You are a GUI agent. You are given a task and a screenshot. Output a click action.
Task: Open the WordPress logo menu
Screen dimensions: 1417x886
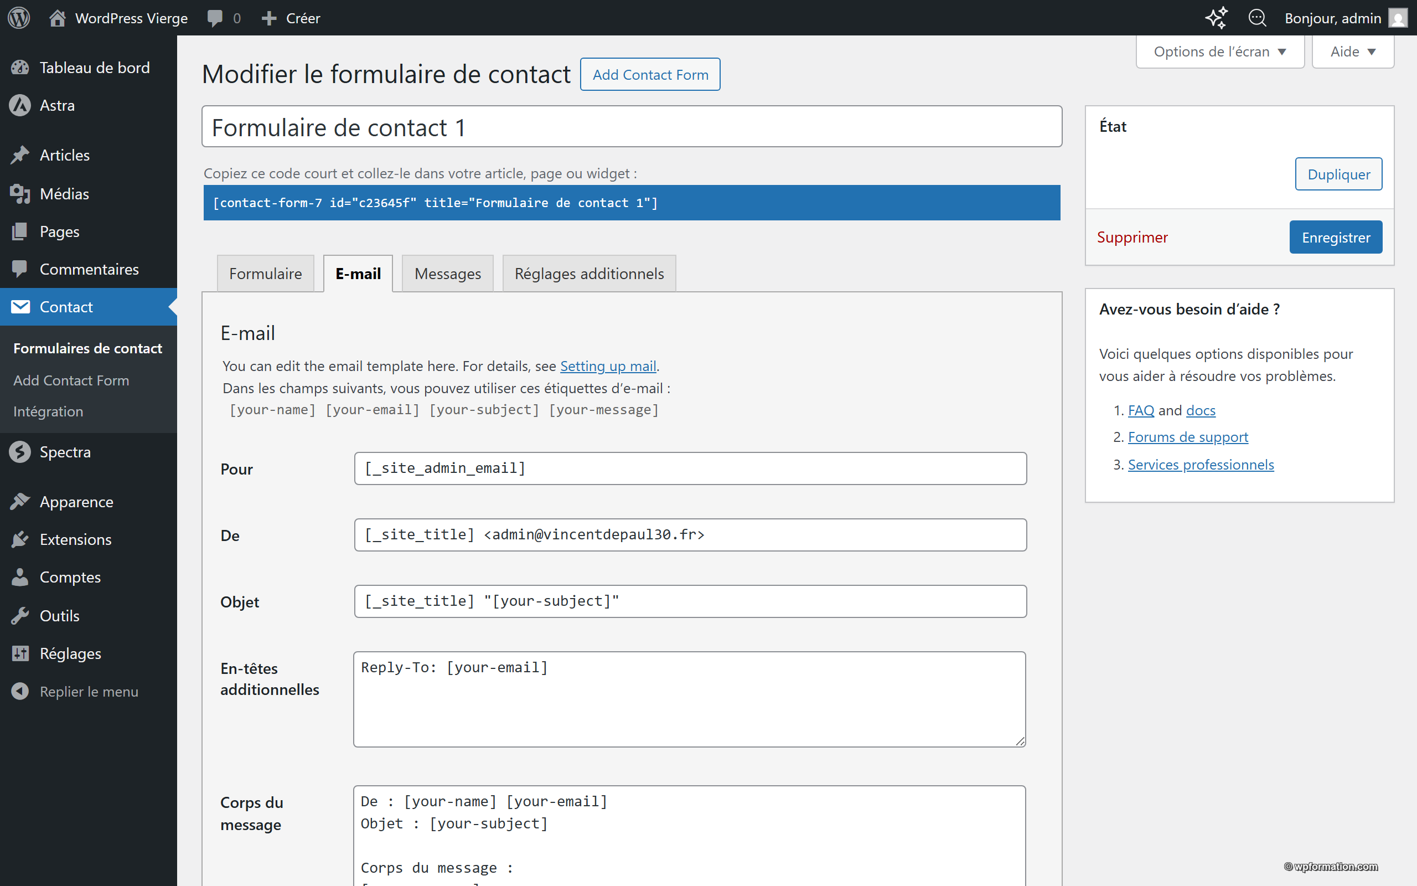click(19, 18)
